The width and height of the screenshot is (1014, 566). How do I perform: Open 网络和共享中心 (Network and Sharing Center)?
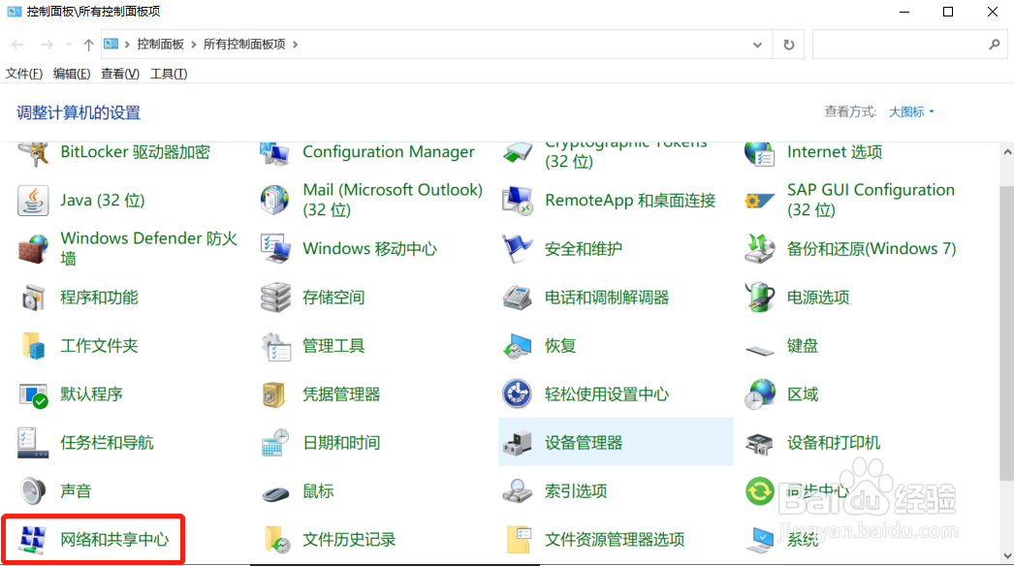[104, 539]
